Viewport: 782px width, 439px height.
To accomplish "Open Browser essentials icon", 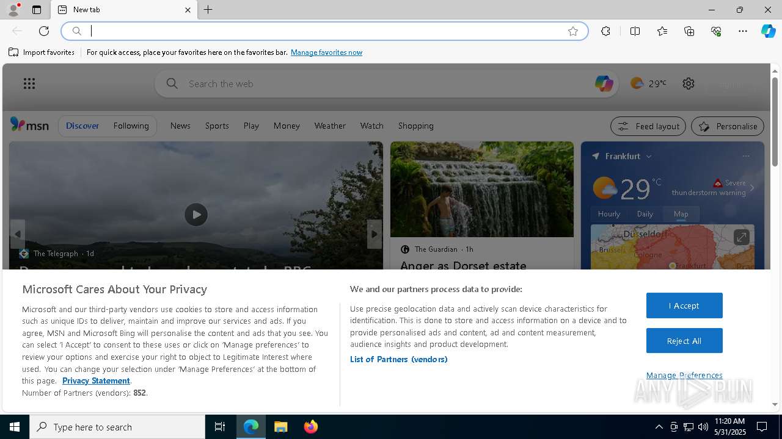I will pyautogui.click(x=716, y=31).
